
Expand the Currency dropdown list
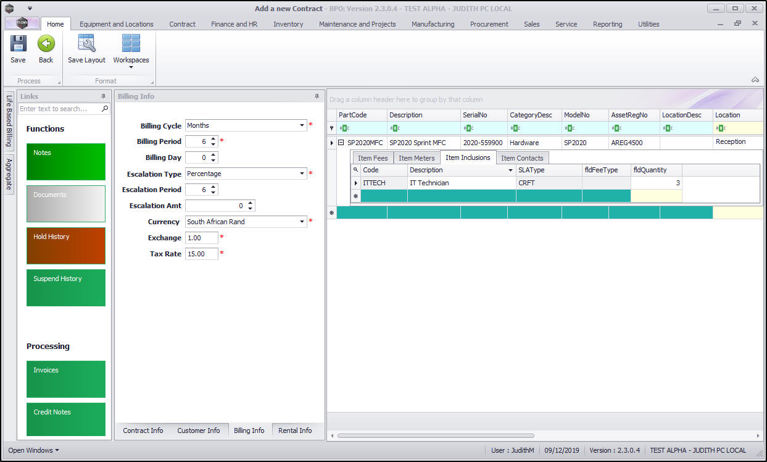tap(302, 222)
